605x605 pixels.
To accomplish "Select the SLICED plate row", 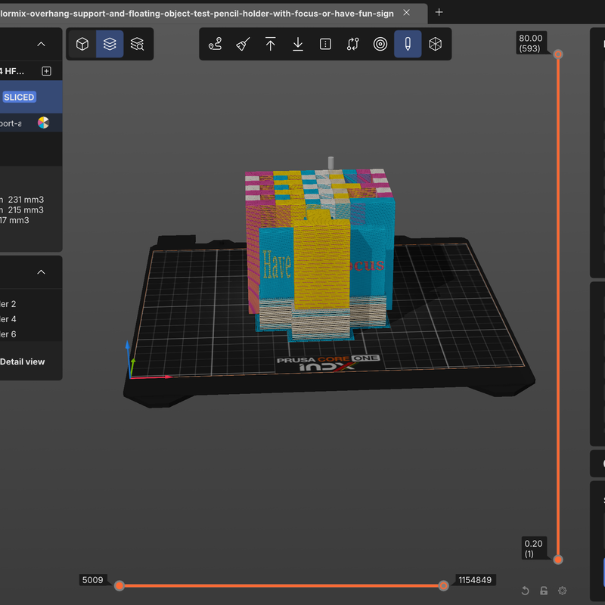I will [31, 97].
